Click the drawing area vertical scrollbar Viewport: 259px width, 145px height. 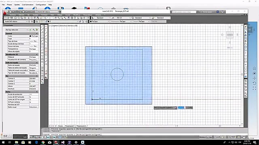pyautogui.click(x=242, y=74)
